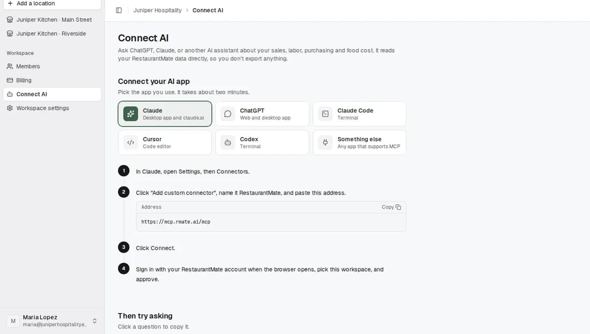The image size is (590, 334).
Task: Click the Billing card icon
Action: 10,80
